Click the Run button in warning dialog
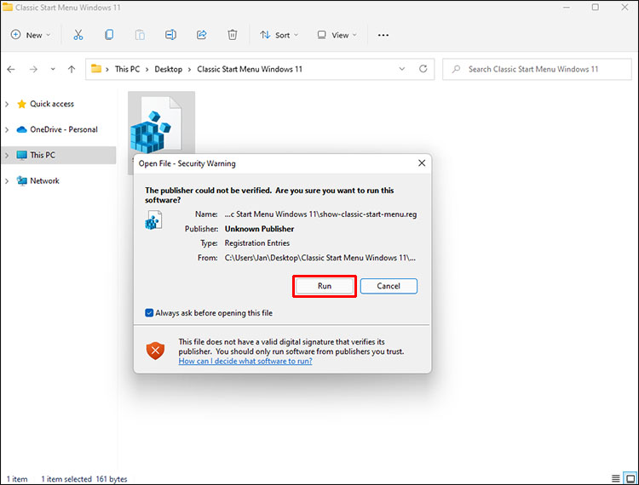 coord(325,286)
